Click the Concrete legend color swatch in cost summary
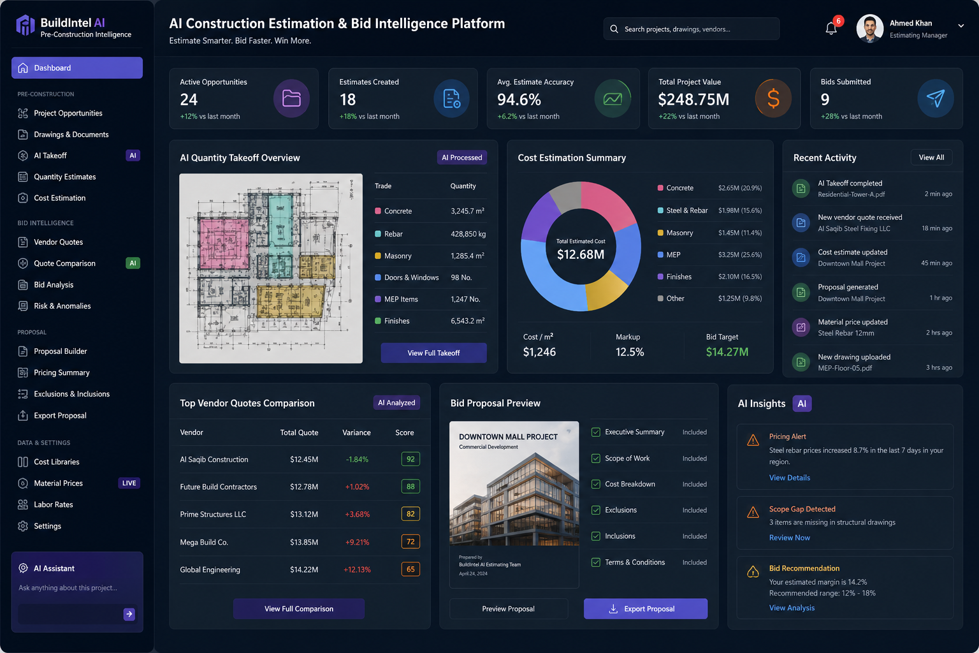Viewport: 979px width, 653px height. tap(660, 188)
